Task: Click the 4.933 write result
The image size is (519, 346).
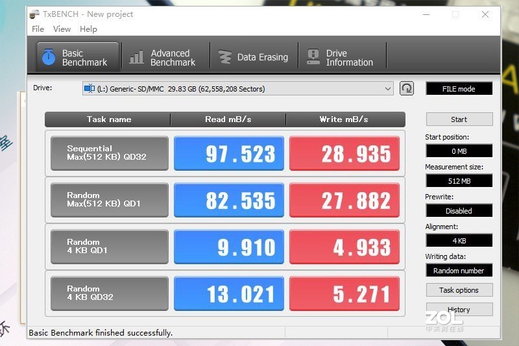Action: 344,247
